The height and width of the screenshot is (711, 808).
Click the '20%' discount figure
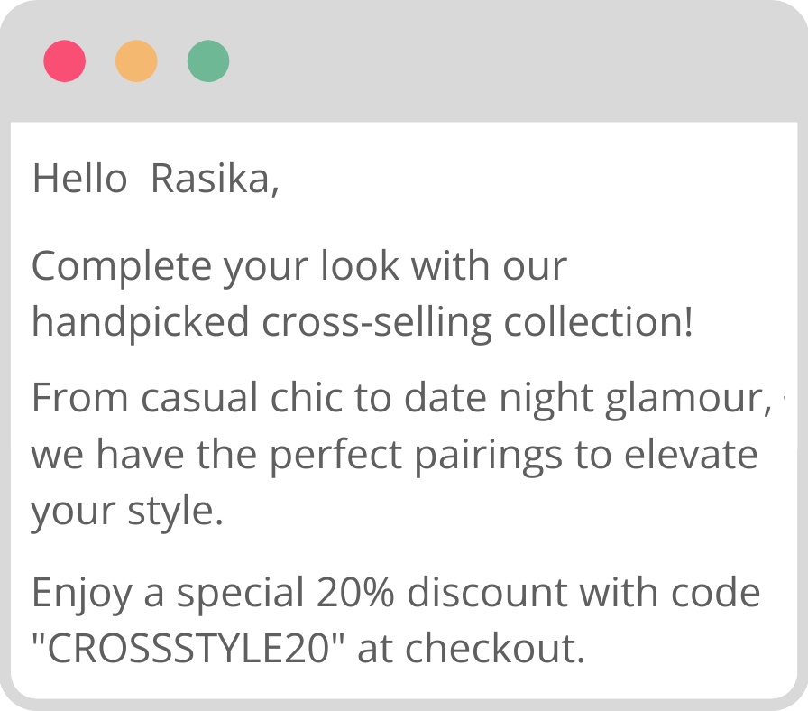point(355,593)
